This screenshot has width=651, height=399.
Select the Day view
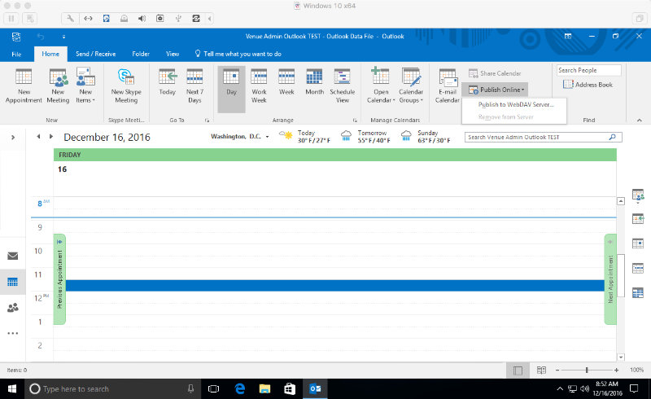pos(231,89)
